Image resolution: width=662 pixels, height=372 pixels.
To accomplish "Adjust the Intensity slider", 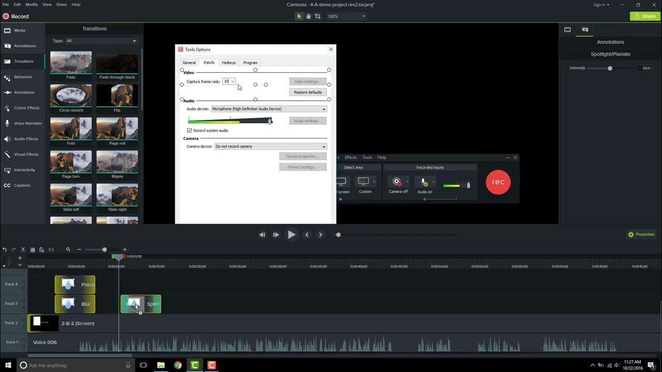I will pyautogui.click(x=610, y=68).
